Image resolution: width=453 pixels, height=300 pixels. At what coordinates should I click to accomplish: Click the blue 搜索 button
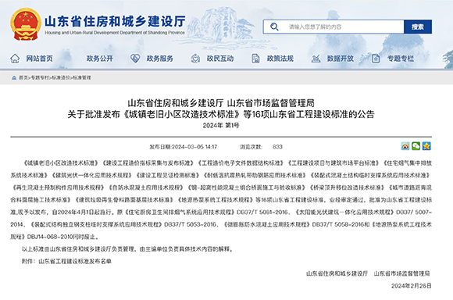pyautogui.click(x=418, y=27)
